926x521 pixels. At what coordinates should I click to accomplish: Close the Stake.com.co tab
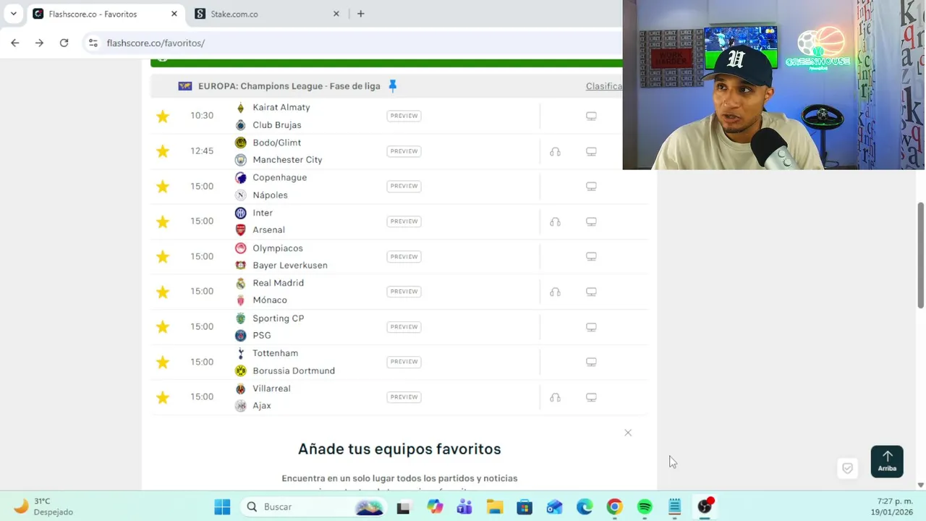(x=336, y=14)
